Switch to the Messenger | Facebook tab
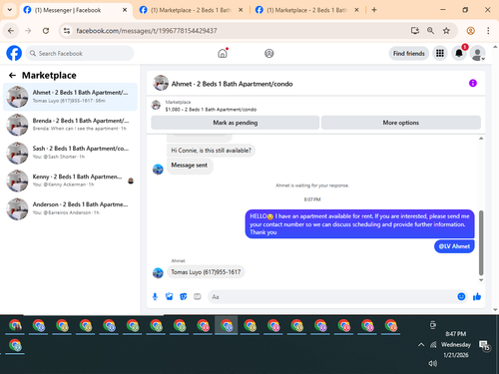The height and width of the screenshot is (374, 499). tap(76, 10)
